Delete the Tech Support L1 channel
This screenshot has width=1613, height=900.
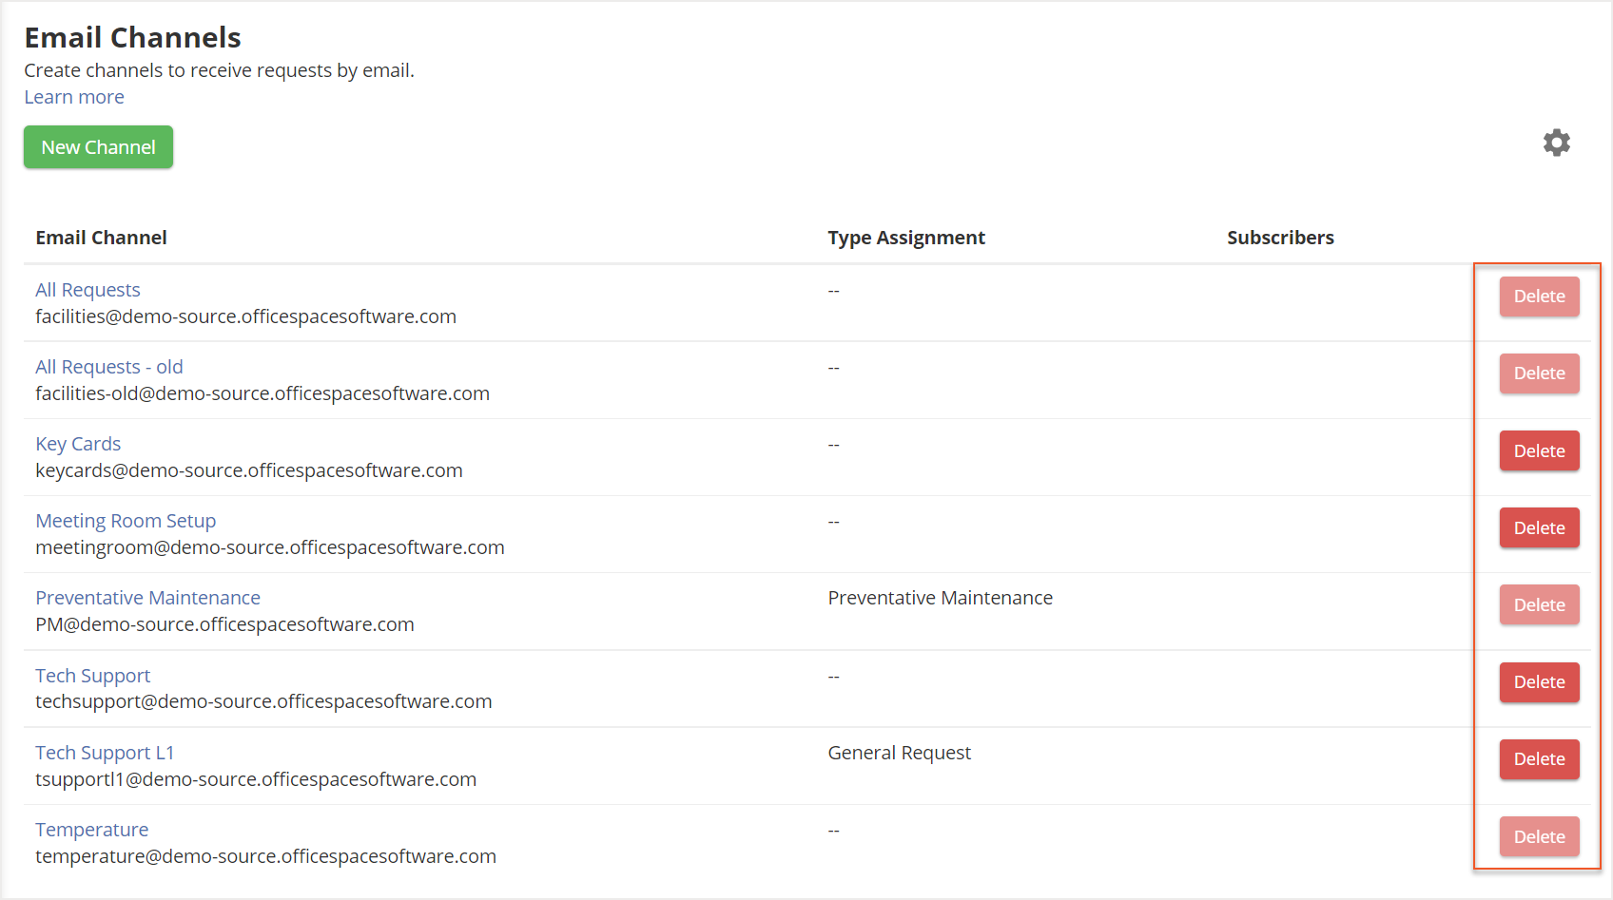[1539, 759]
